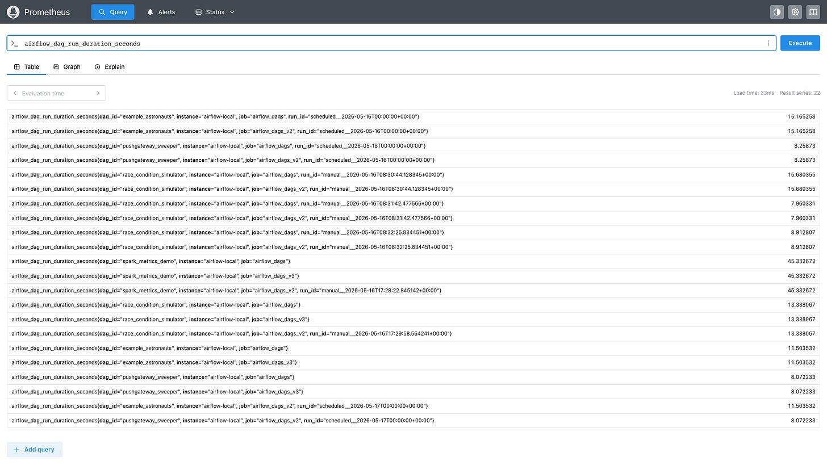Click the Prometheus flame logo
This screenshot has width=827, height=465.
(x=14, y=12)
